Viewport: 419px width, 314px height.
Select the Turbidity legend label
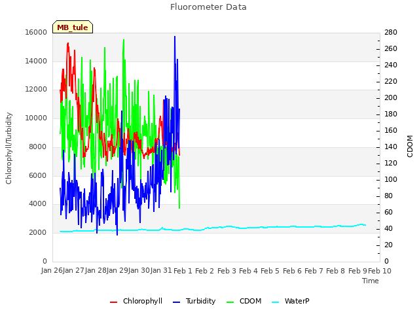click(x=201, y=301)
